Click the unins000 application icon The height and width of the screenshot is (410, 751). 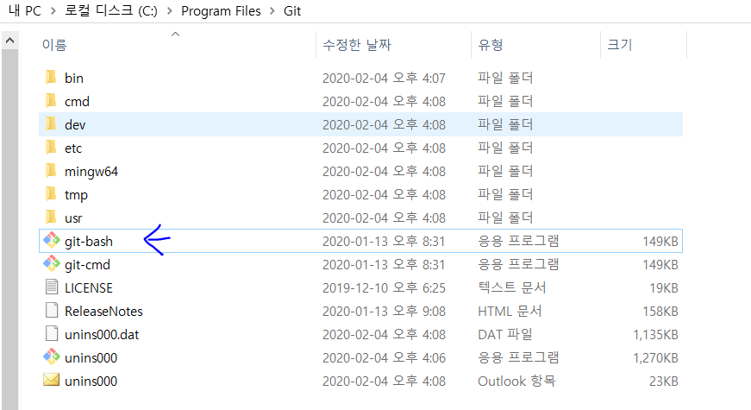tap(51, 357)
